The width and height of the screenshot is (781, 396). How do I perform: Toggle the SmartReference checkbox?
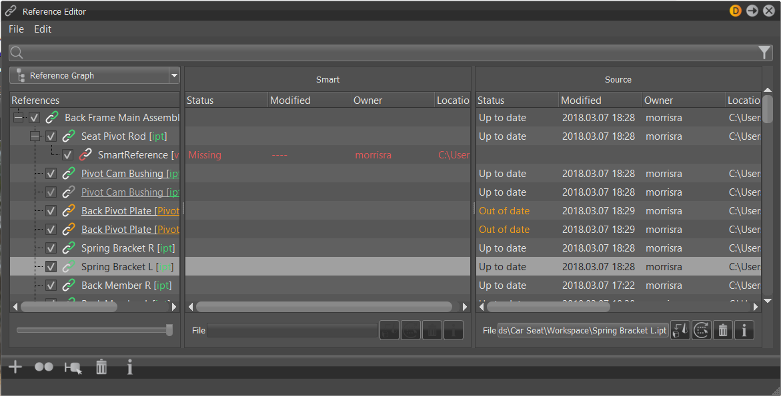pos(67,154)
